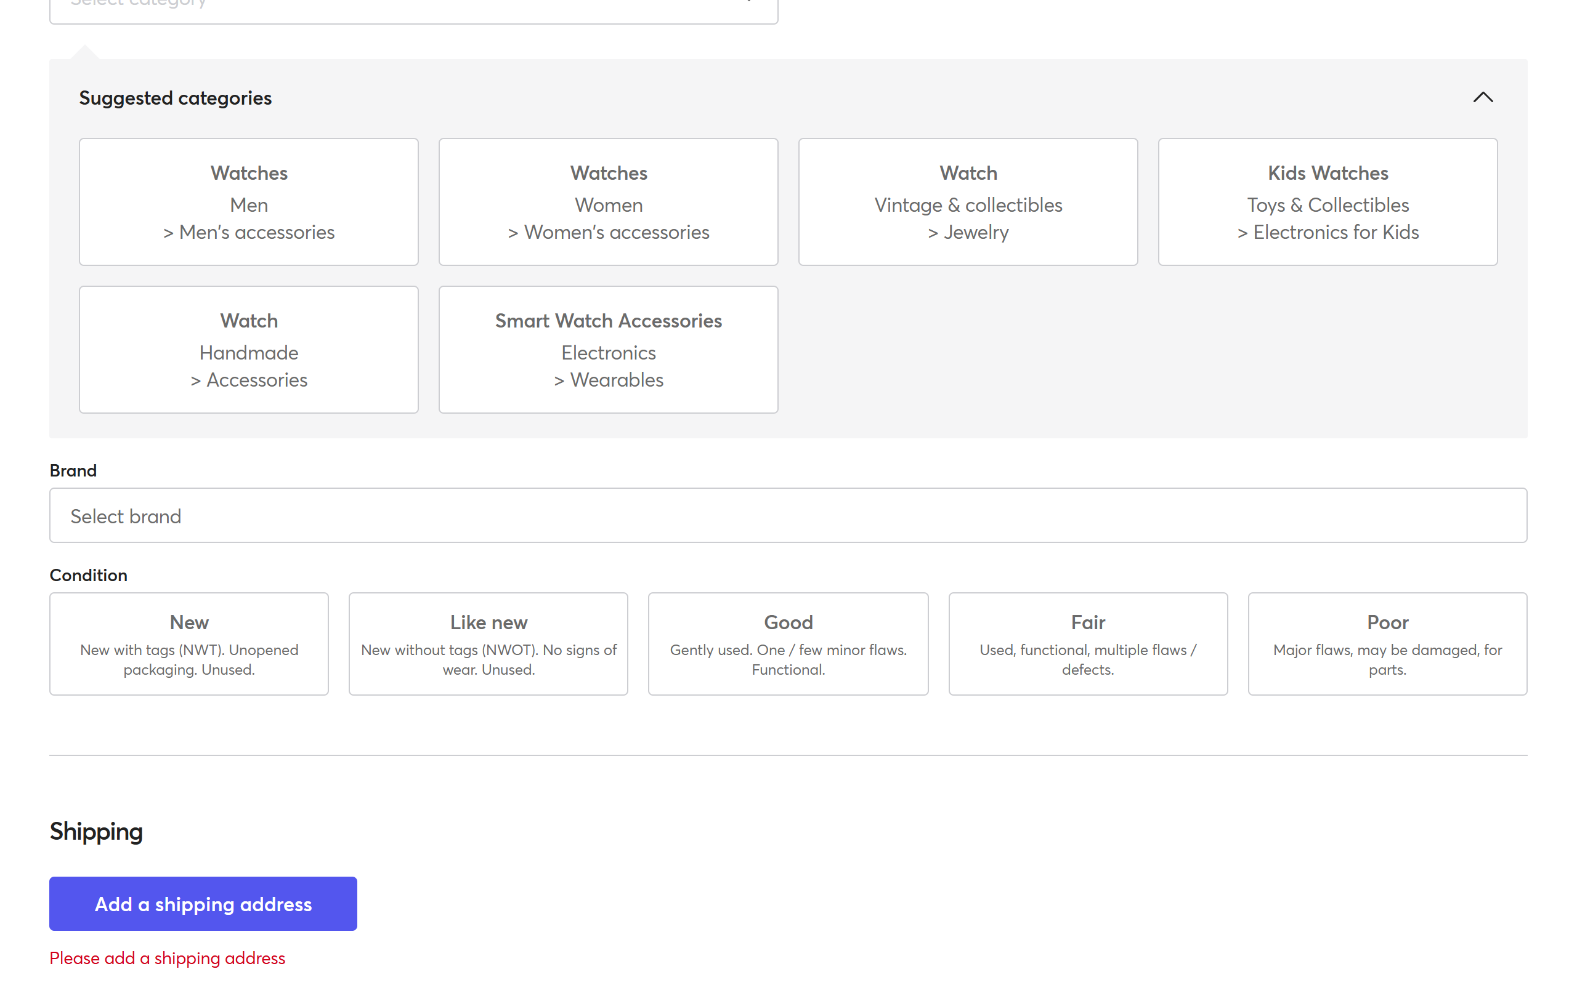Pick Watch under Handmade Accessories
This screenshot has width=1577, height=985.
click(x=249, y=350)
